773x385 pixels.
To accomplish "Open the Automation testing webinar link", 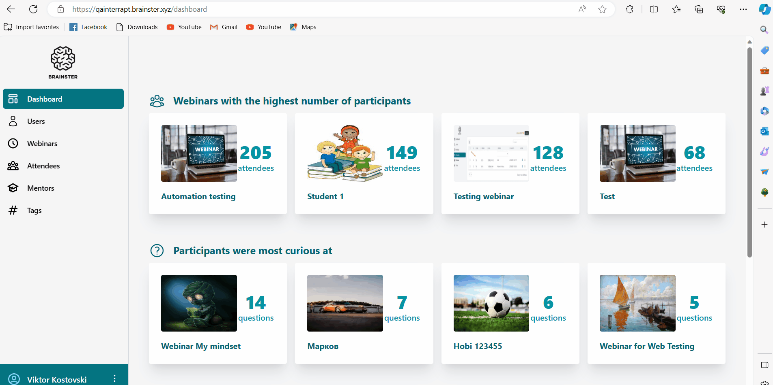I will click(198, 196).
